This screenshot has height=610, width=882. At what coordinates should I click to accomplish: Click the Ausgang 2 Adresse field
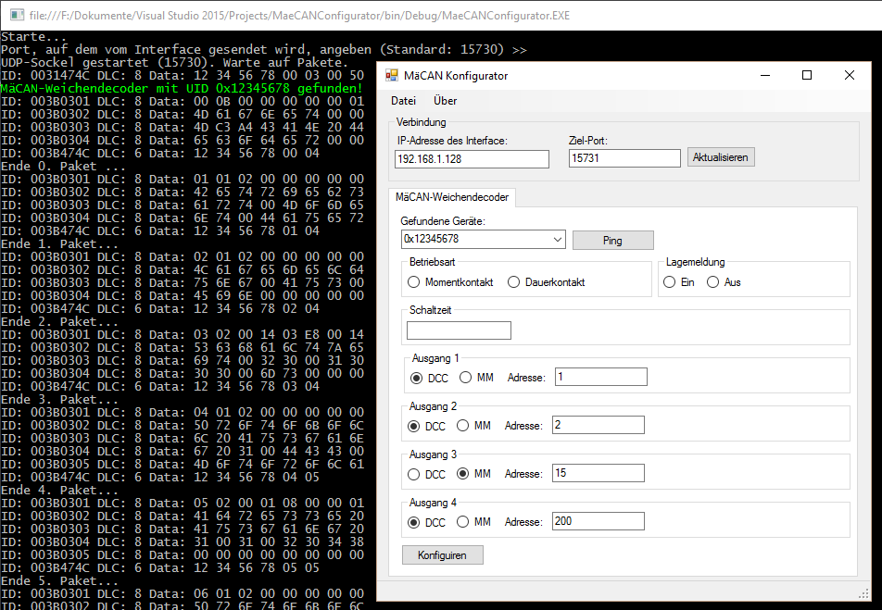(598, 425)
